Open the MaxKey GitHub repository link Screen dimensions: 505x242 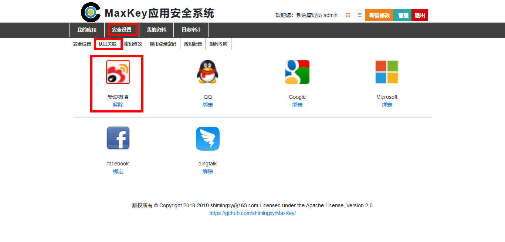click(x=253, y=214)
